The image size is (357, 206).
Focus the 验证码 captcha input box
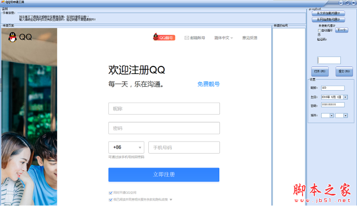pos(329,60)
